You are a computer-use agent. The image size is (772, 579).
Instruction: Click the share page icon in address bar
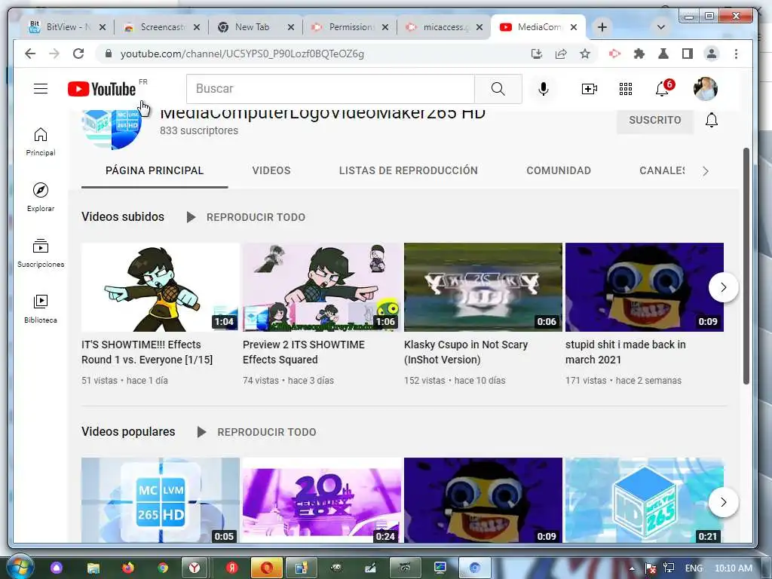561,54
